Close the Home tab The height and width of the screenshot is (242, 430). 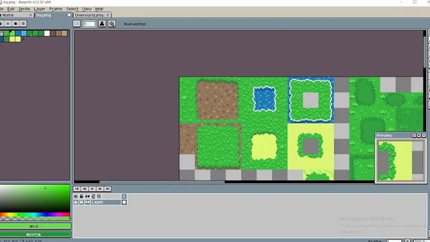click(31, 15)
